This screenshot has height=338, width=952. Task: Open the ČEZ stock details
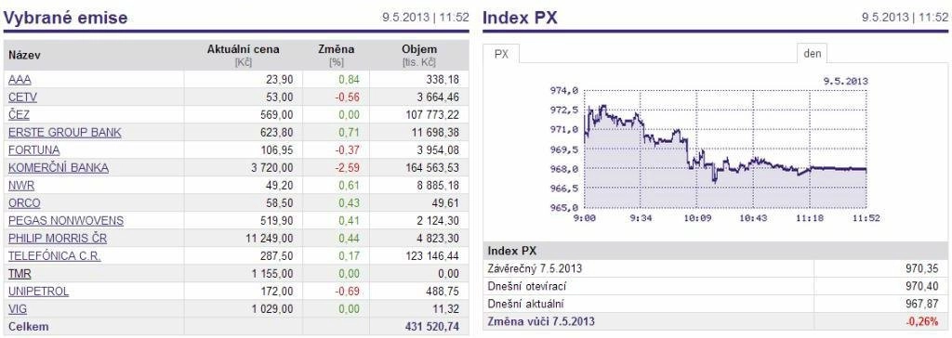click(19, 115)
